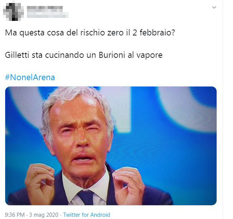
Task: Click the vertical divider beside the tweet
Action: 223,109
